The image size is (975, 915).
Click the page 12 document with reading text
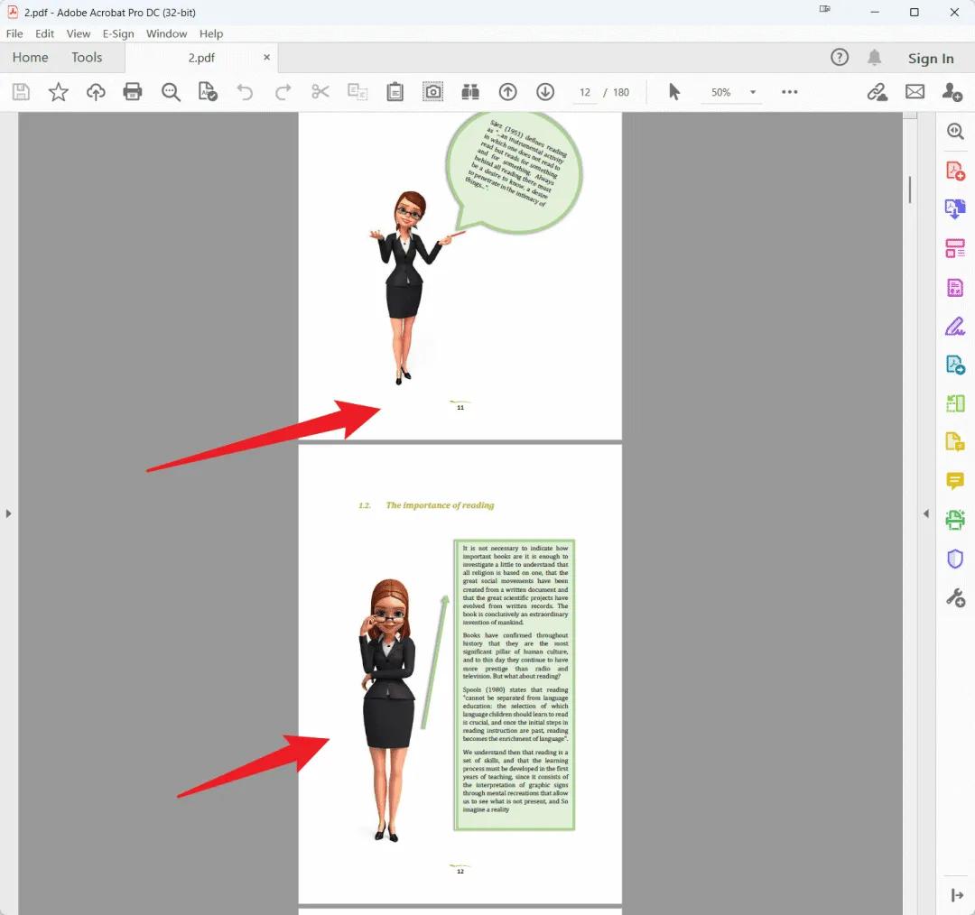pyautogui.click(x=460, y=674)
